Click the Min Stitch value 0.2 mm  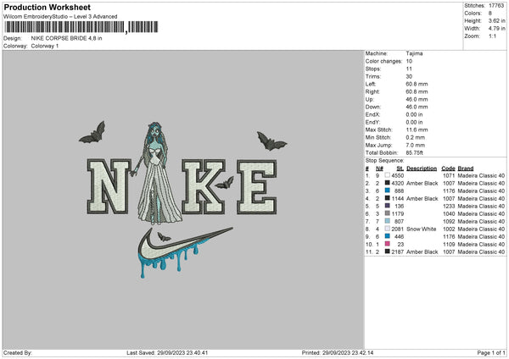[416, 137]
